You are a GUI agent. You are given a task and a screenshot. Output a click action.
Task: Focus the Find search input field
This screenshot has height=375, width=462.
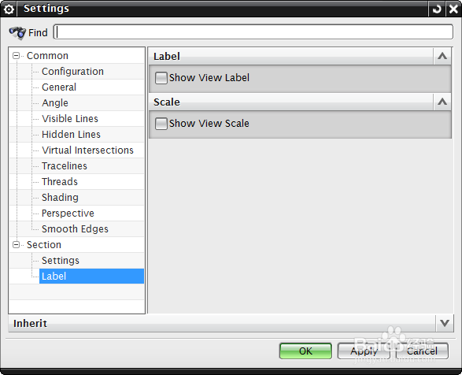point(253,32)
